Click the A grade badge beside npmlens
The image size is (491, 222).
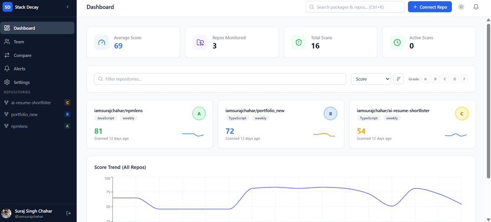coord(67,126)
